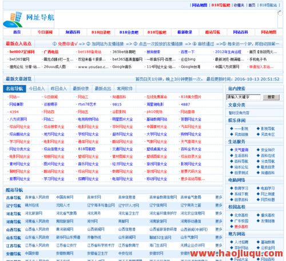Click 更多 in the 河南导航 row
Image resolution: width=286 pixels, height=261 pixels.
[x=219, y=221]
